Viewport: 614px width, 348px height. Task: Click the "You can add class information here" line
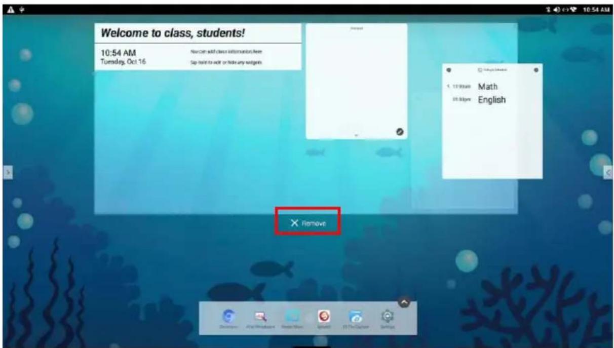click(x=226, y=52)
